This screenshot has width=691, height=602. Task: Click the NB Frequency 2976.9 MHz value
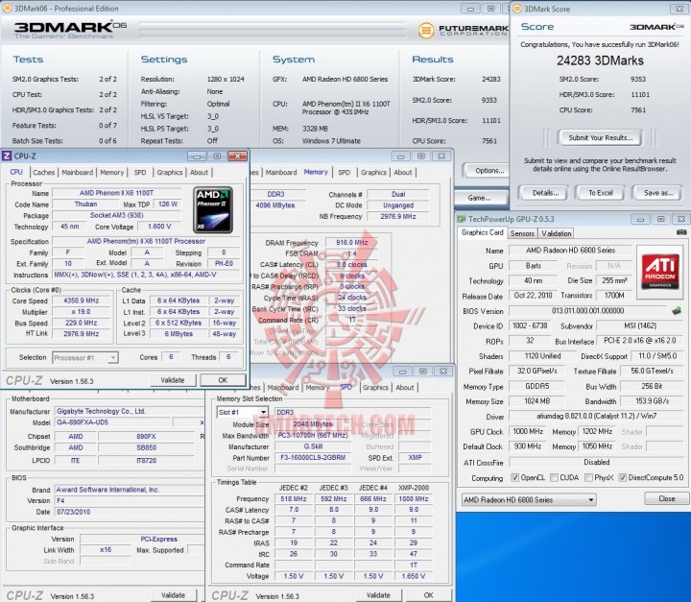(x=398, y=216)
